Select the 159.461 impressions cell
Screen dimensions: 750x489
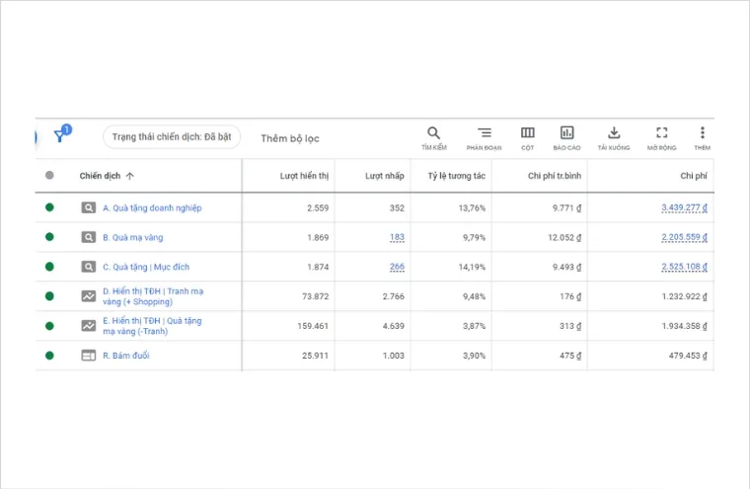pyautogui.click(x=313, y=326)
